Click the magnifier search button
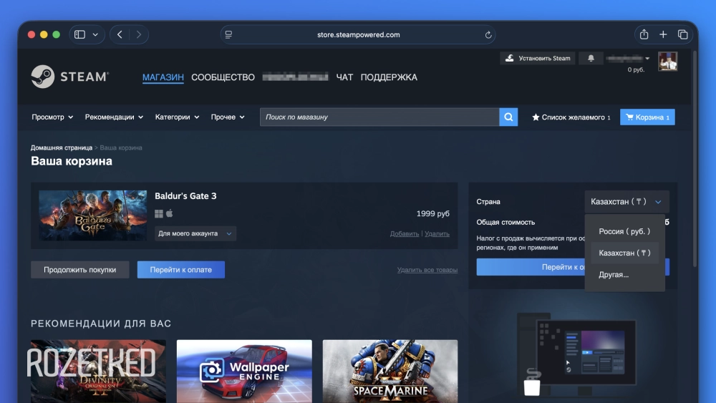Viewport: 716px width, 403px height. click(508, 117)
